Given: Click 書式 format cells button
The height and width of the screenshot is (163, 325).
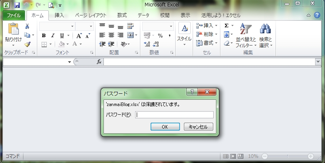Looking at the screenshot, I should [206, 43].
